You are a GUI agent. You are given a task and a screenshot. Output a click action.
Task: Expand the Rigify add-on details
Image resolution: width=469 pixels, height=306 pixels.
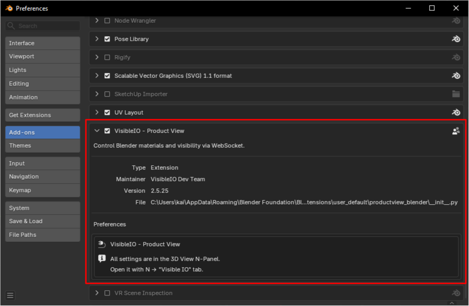click(97, 57)
